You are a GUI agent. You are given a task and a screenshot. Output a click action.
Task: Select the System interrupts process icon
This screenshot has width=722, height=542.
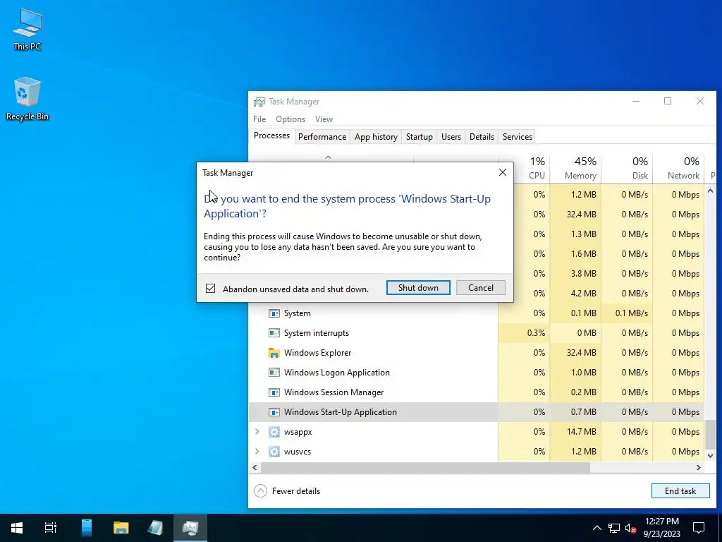[274, 333]
